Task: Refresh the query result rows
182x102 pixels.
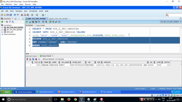Action: (33, 59)
